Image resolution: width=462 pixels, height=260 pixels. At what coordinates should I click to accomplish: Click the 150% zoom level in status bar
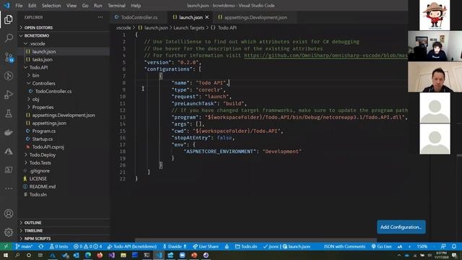click(x=422, y=246)
